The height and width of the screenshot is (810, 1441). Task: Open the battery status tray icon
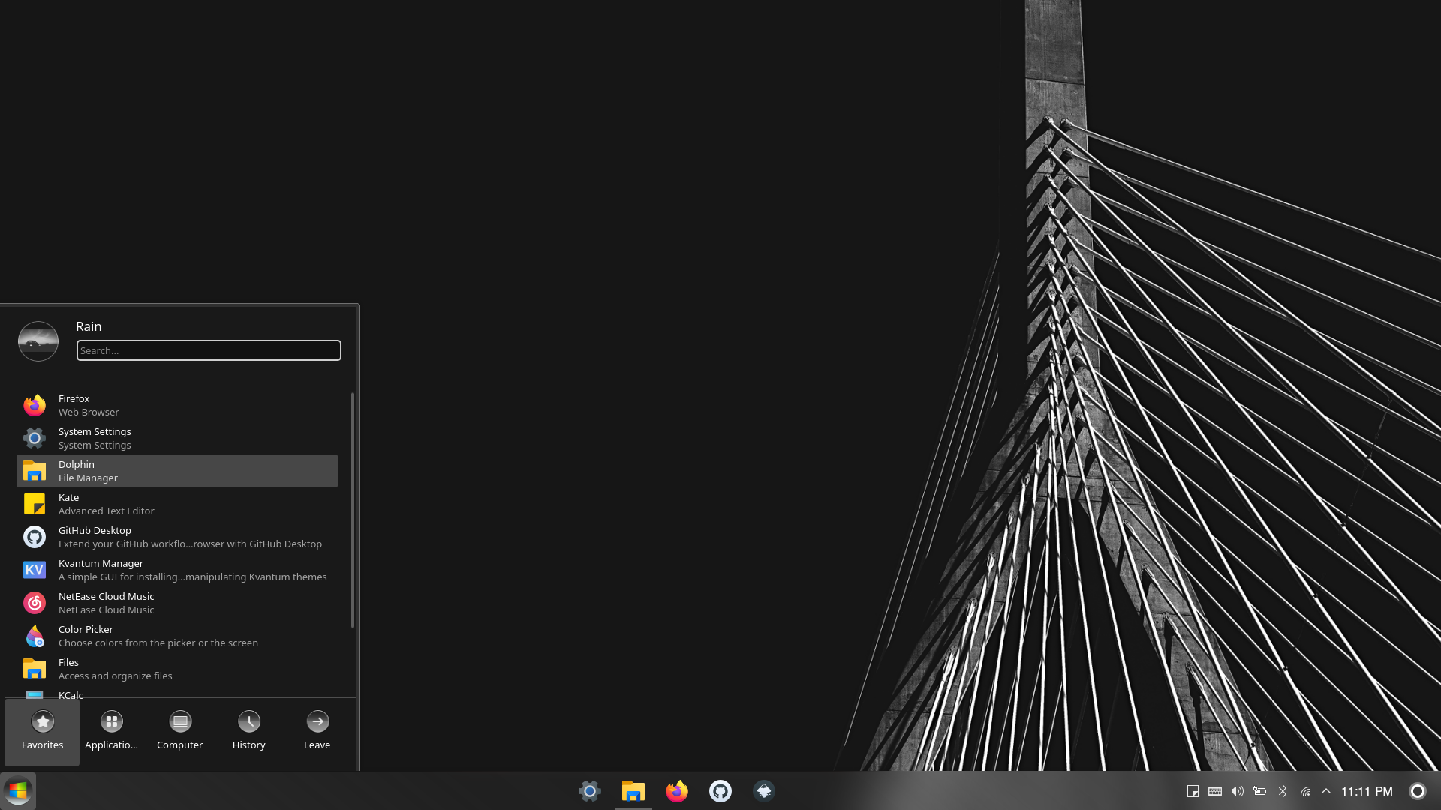pyautogui.click(x=1260, y=791)
